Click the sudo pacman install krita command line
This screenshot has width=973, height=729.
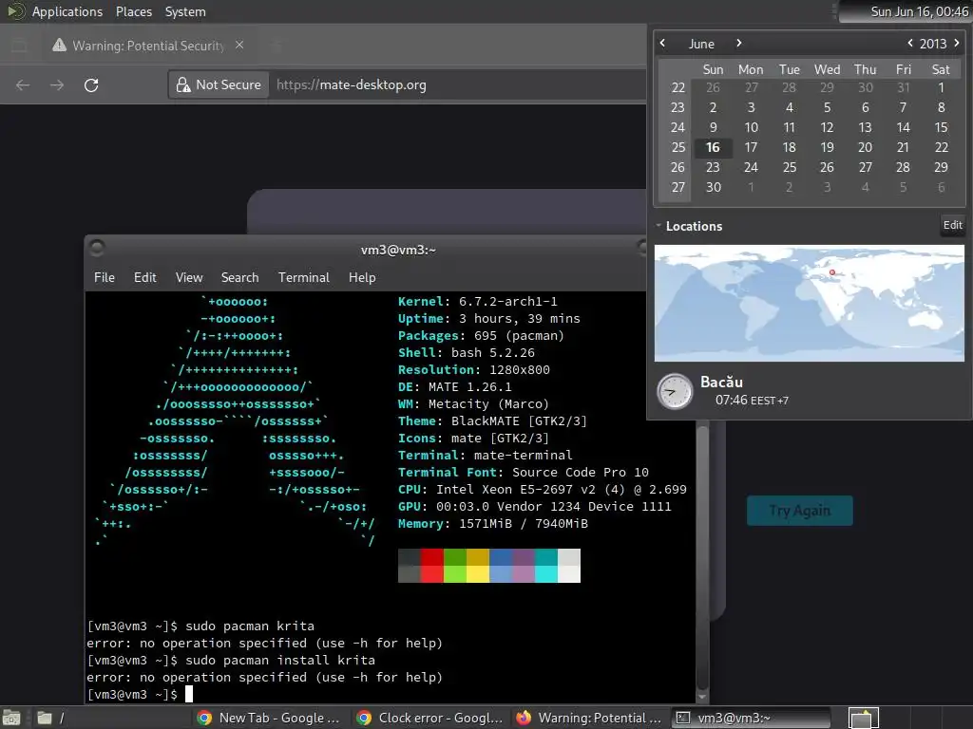(231, 660)
